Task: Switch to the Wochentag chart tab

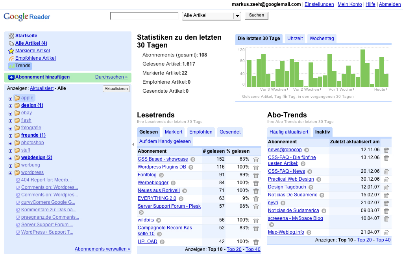Action: [322, 38]
